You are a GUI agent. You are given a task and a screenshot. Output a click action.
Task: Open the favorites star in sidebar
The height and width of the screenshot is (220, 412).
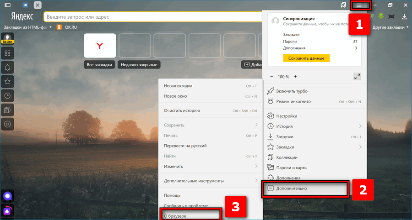(x=7, y=82)
